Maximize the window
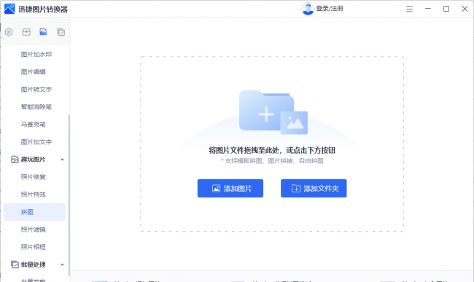 (446, 9)
